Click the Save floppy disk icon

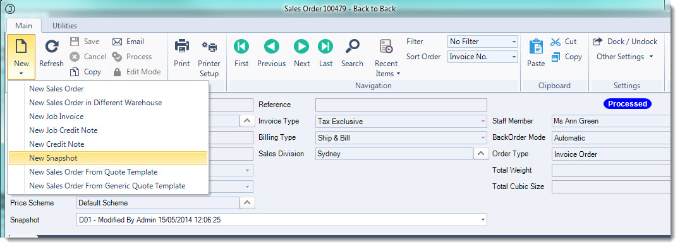75,42
